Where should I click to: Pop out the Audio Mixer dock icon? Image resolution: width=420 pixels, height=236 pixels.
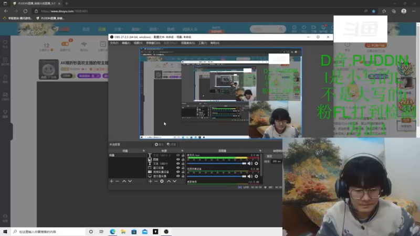tap(260, 151)
